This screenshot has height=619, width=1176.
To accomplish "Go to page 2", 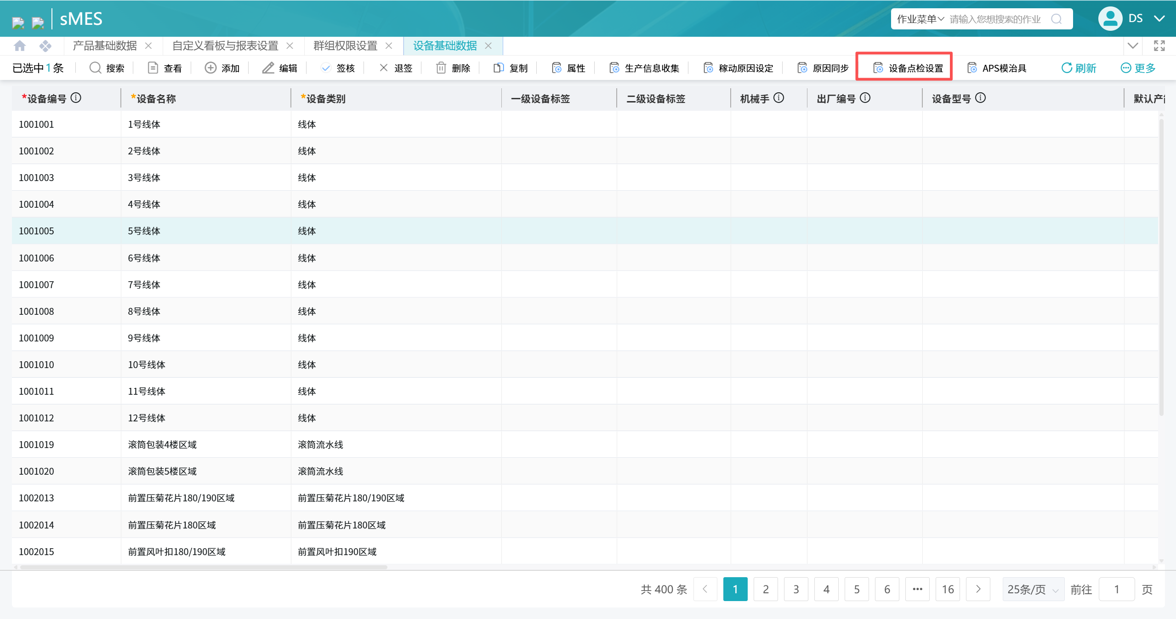I will point(766,589).
